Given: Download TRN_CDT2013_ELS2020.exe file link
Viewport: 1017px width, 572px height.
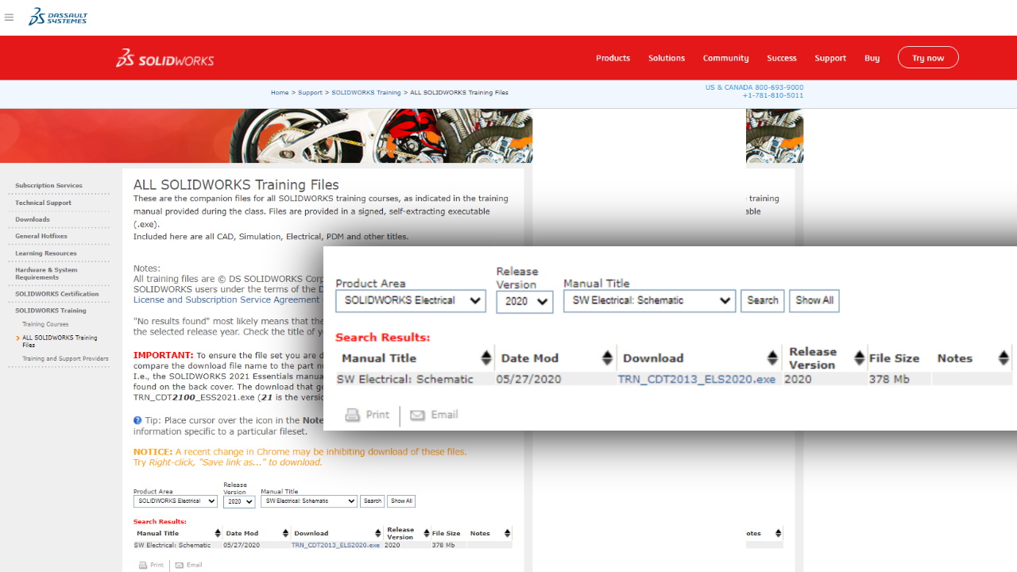Looking at the screenshot, I should (696, 380).
